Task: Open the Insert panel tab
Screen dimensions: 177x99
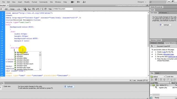Action: coord(152,10)
